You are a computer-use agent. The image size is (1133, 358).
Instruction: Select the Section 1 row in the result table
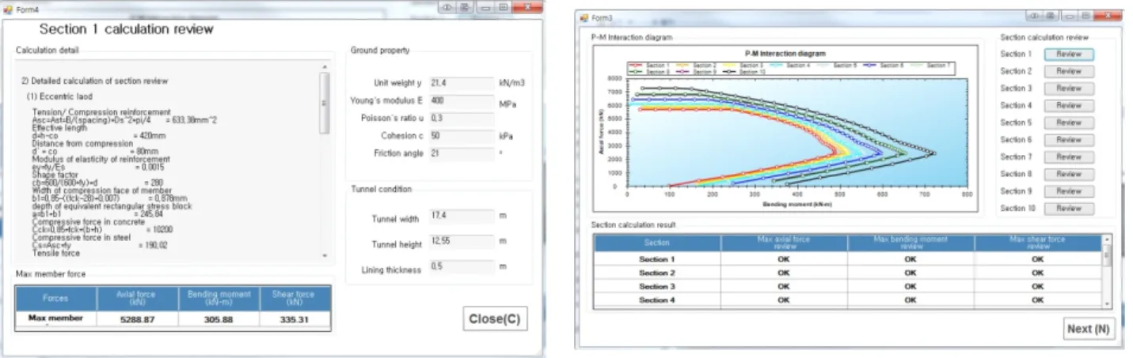[x=847, y=259]
